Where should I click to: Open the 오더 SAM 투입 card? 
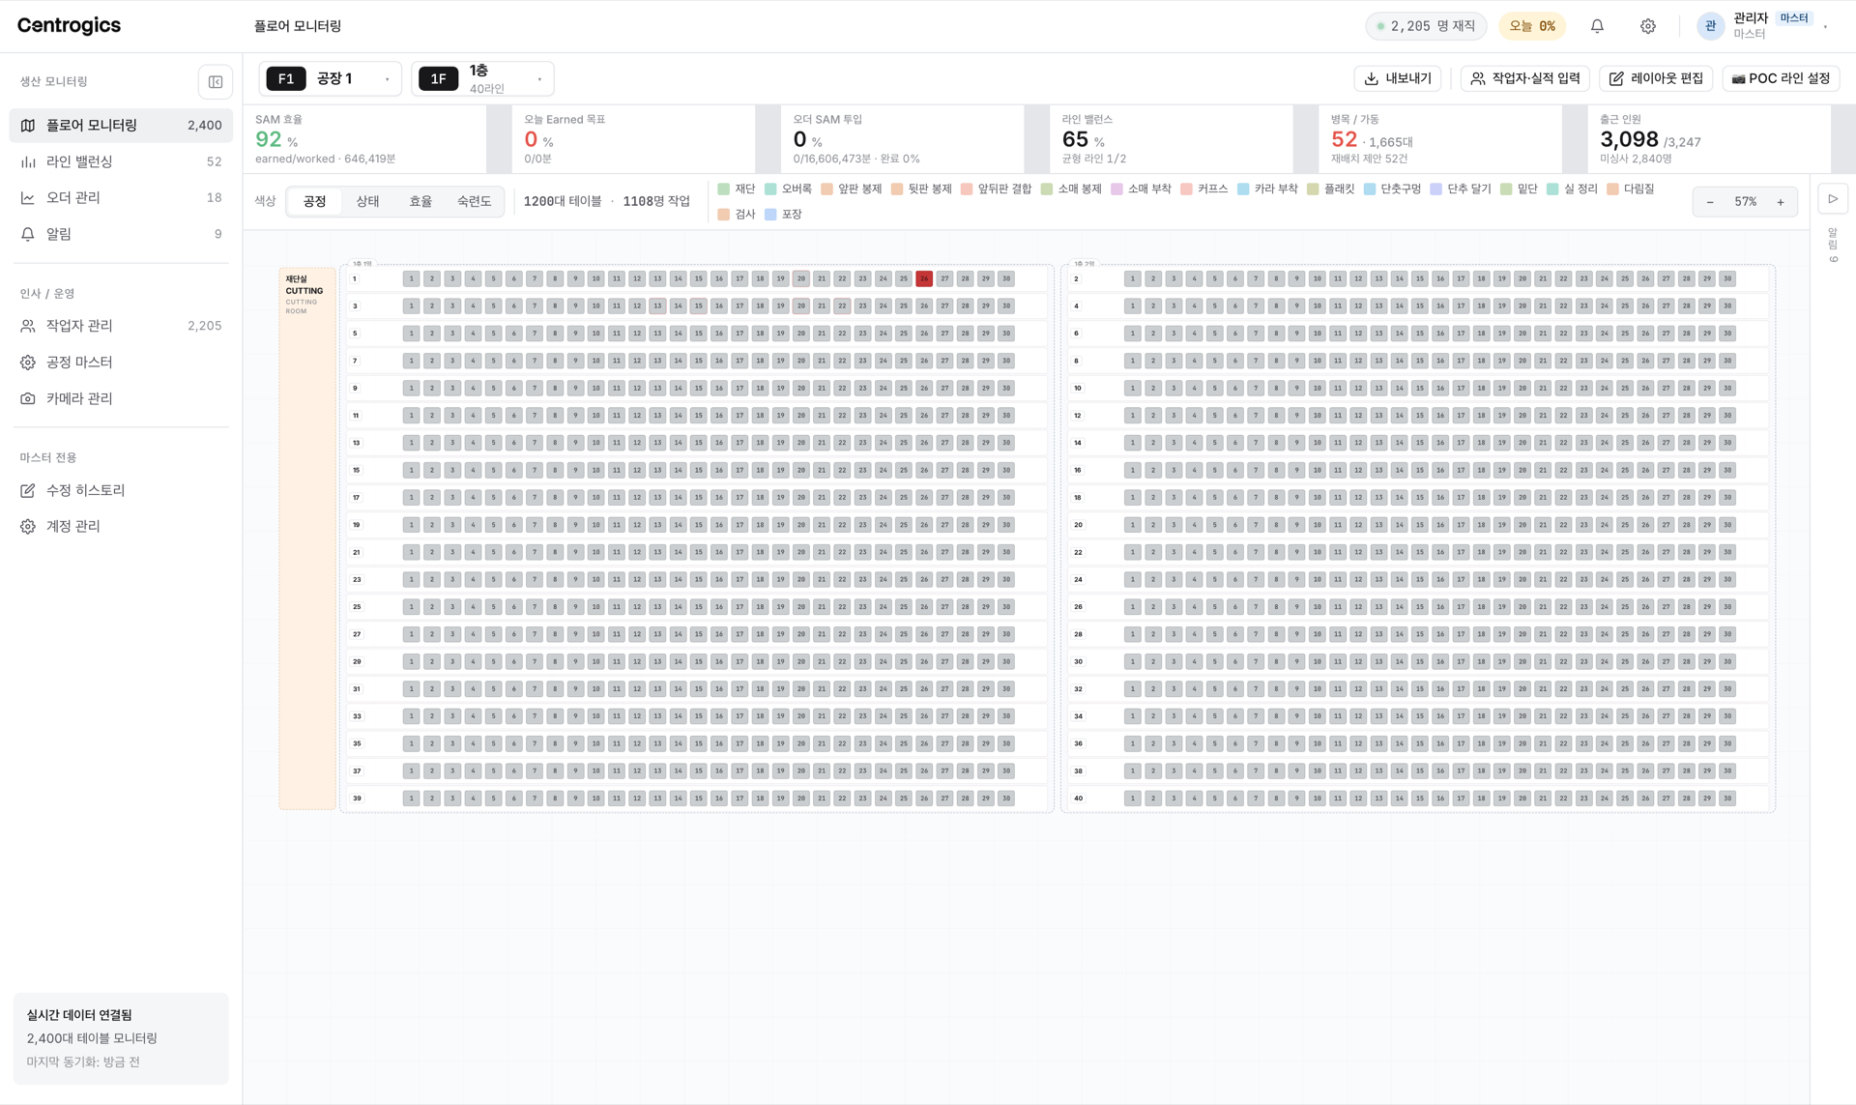[903, 139]
